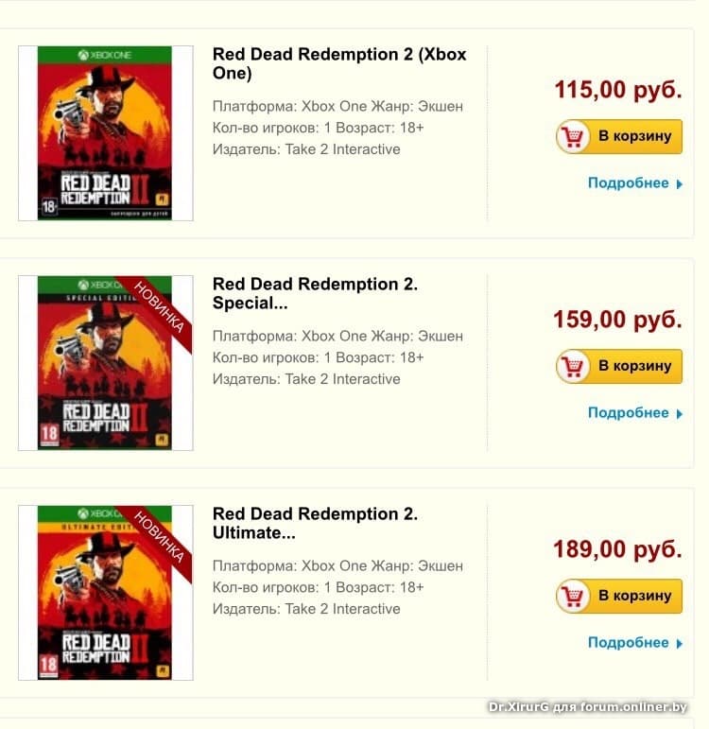Open Red Dead Redemption 2. Special... title
709x729 pixels.
[315, 293]
